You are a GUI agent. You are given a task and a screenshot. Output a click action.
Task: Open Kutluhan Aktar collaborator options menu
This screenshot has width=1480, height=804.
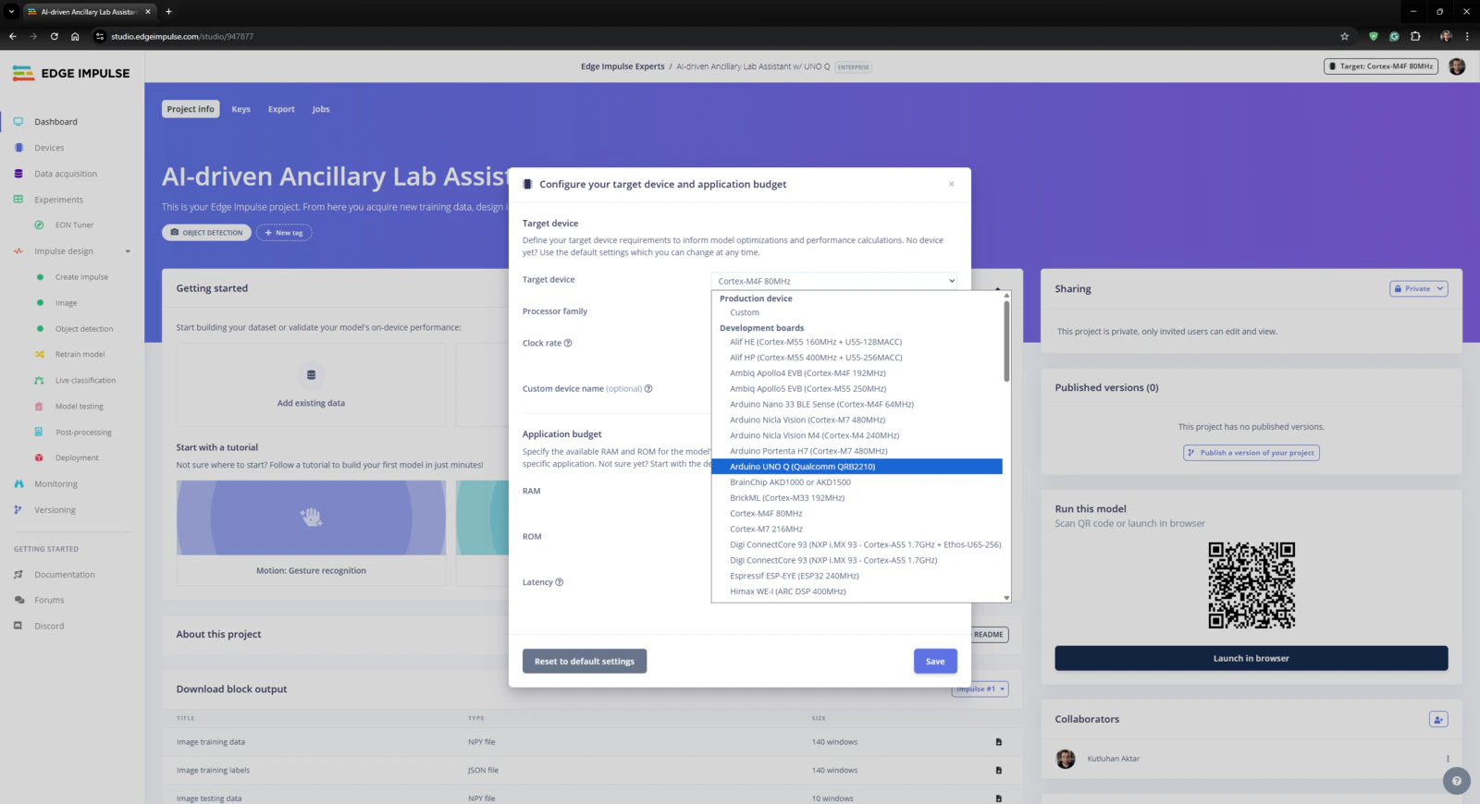[1448, 759]
